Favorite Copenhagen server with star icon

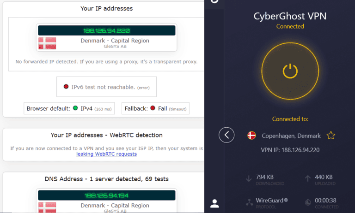coord(331,136)
